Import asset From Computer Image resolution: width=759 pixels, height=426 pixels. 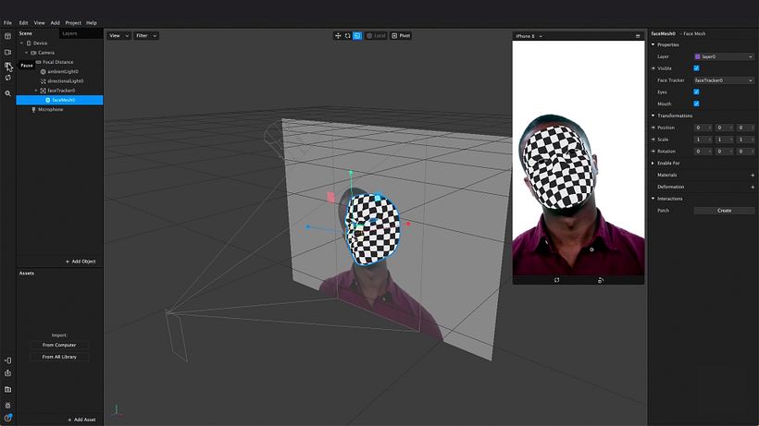59,345
